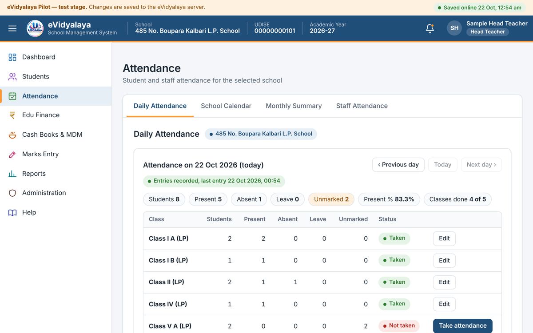The image size is (533, 333).
Task: Click the Taken status for Class II
Action: [x=394, y=282]
